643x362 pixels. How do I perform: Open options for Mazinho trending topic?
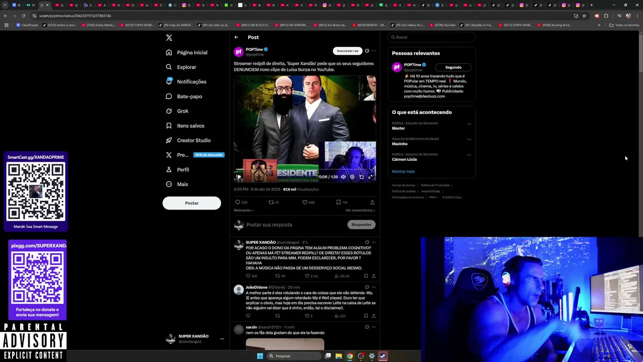point(469,139)
